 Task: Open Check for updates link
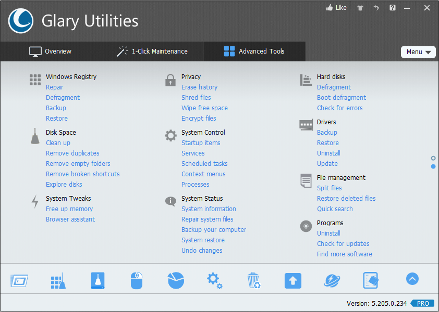(343, 243)
